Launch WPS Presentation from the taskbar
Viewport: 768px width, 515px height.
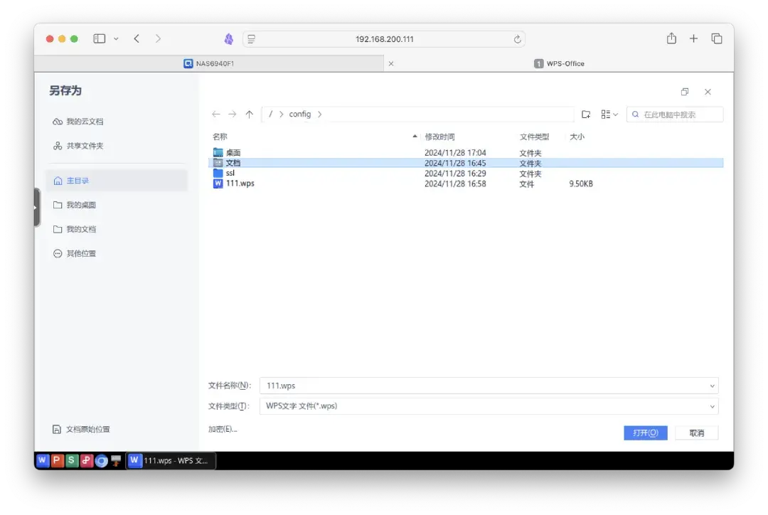[x=56, y=460]
